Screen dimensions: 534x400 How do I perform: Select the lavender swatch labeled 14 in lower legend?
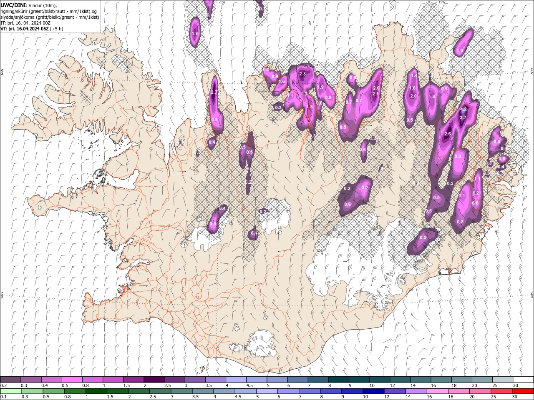[x=416, y=391]
